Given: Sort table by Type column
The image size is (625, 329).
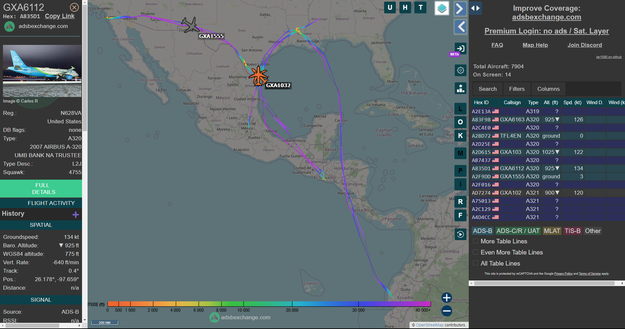Looking at the screenshot, I should 533,103.
